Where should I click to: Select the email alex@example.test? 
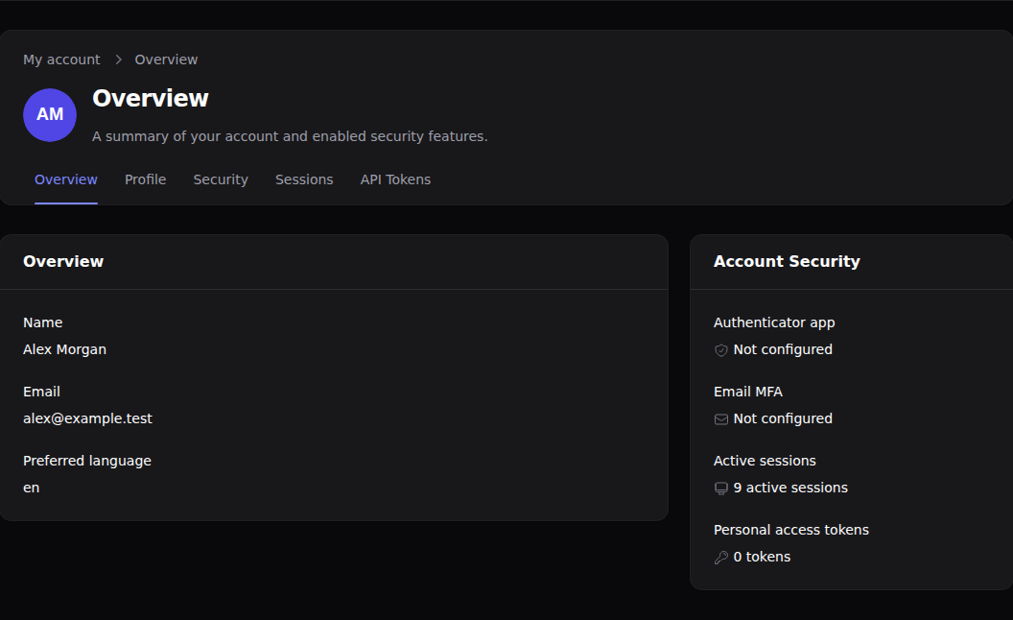pyautogui.click(x=88, y=419)
